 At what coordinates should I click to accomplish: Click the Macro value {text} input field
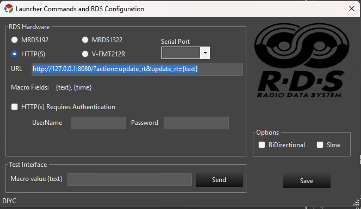click(130, 179)
